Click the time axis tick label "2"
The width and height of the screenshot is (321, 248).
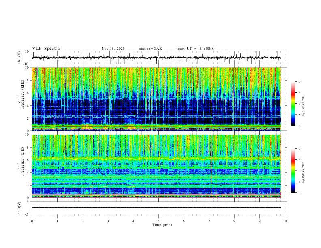pos(83,221)
